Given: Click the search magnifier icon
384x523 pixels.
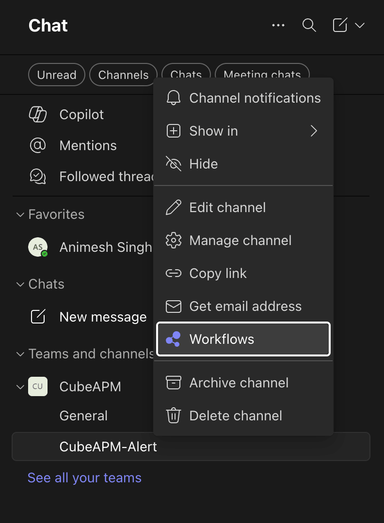Looking at the screenshot, I should [x=309, y=25].
